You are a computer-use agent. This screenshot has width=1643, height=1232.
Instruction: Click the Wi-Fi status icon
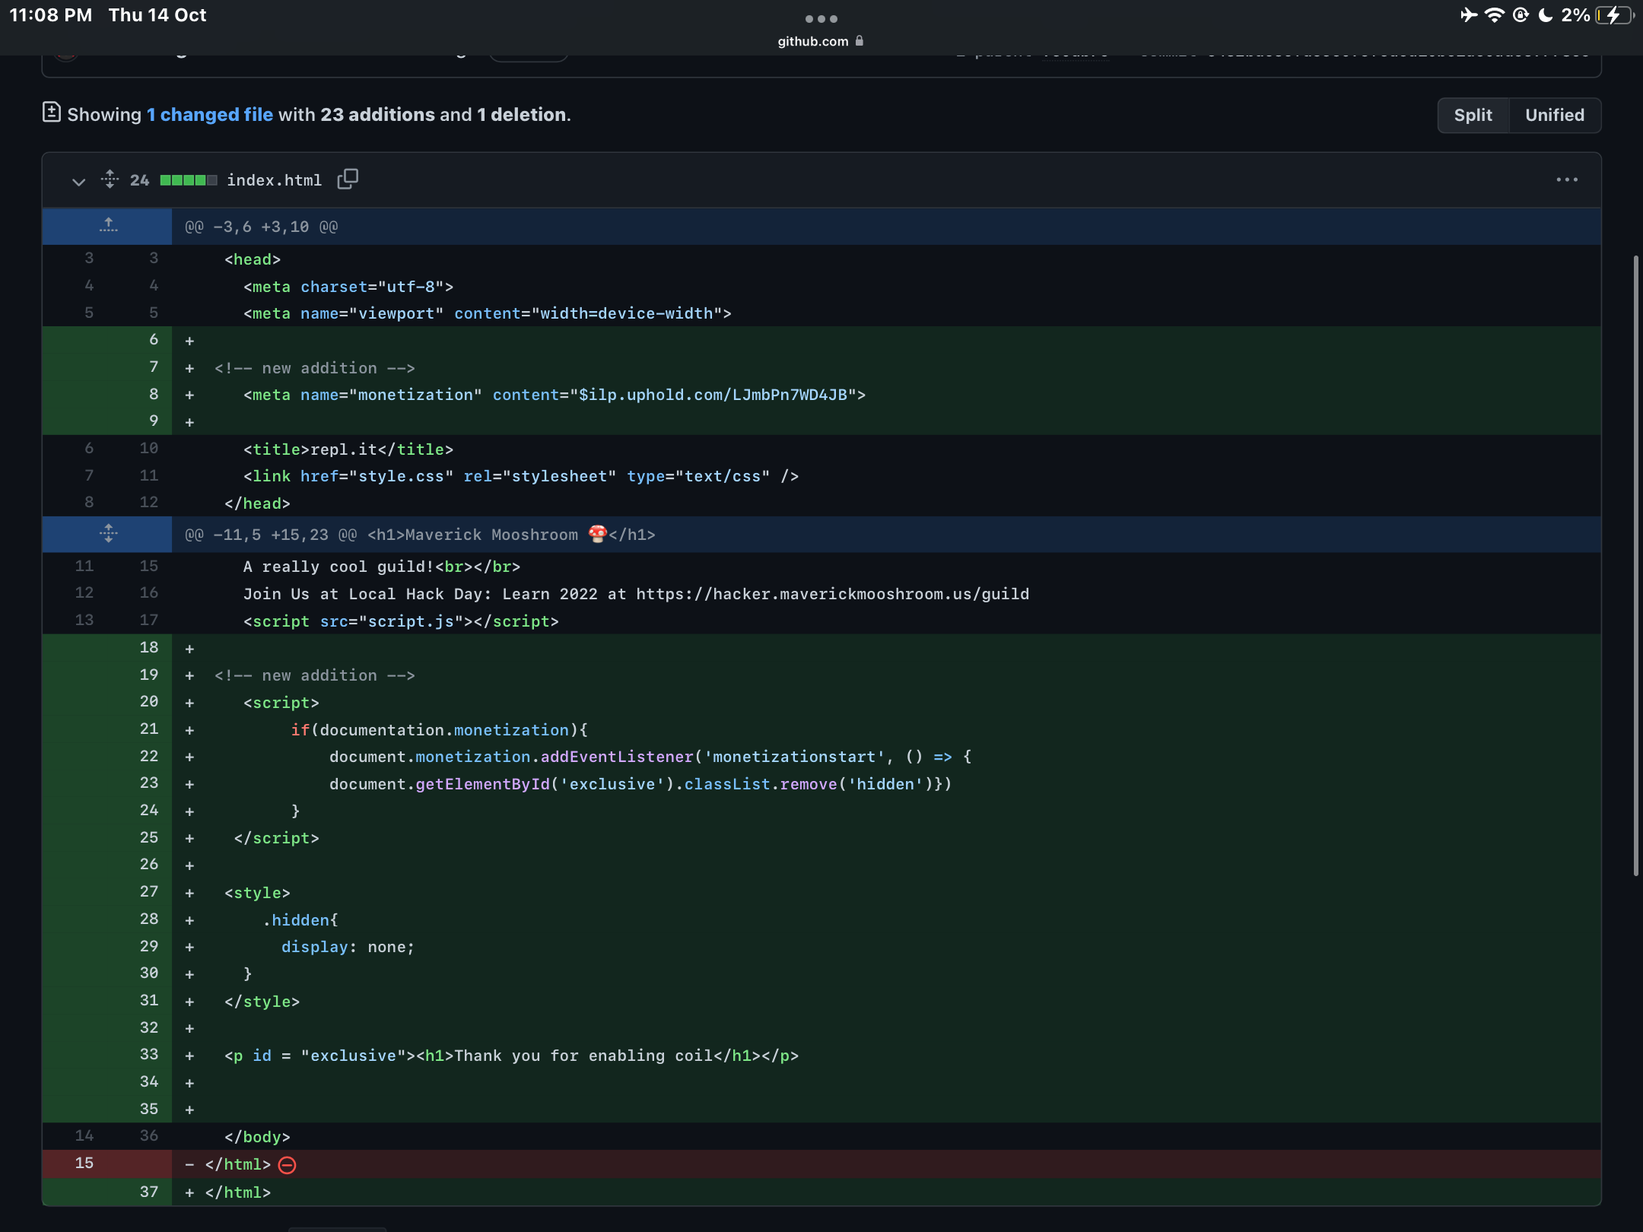tap(1494, 15)
